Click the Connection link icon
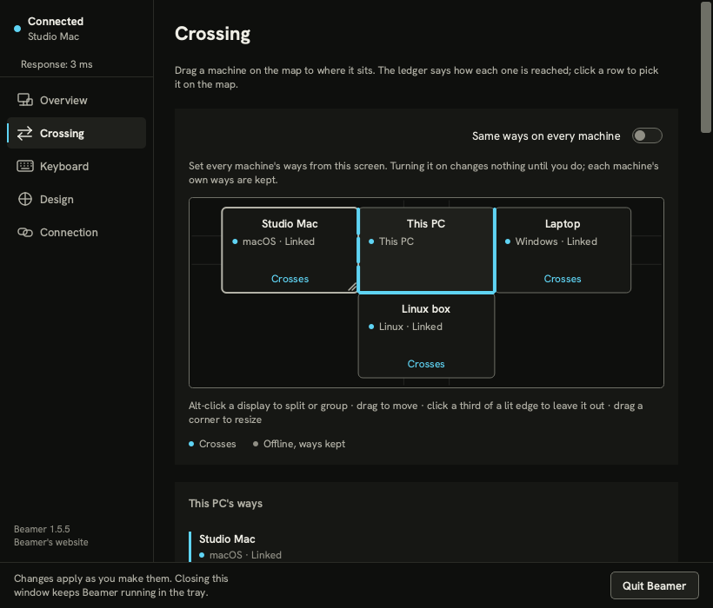Image resolution: width=713 pixels, height=608 pixels. (x=25, y=233)
